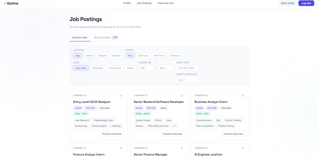318x157 pixels.
Task: Filter hours by Part Time
Action: (x=159, y=56)
